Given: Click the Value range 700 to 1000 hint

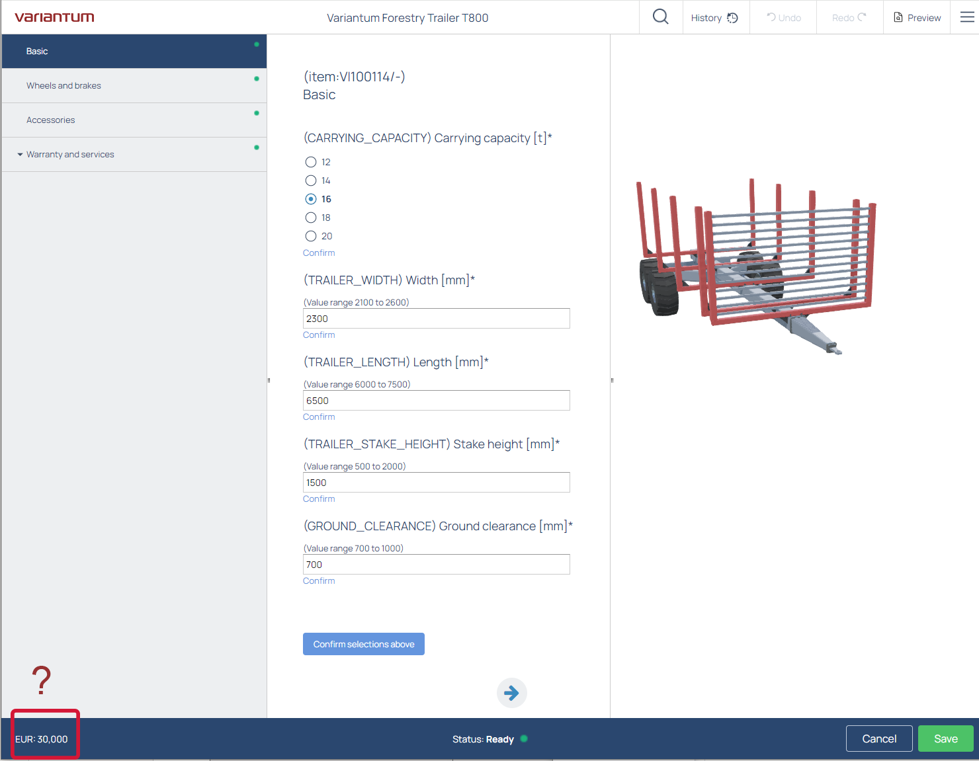Looking at the screenshot, I should tap(353, 548).
